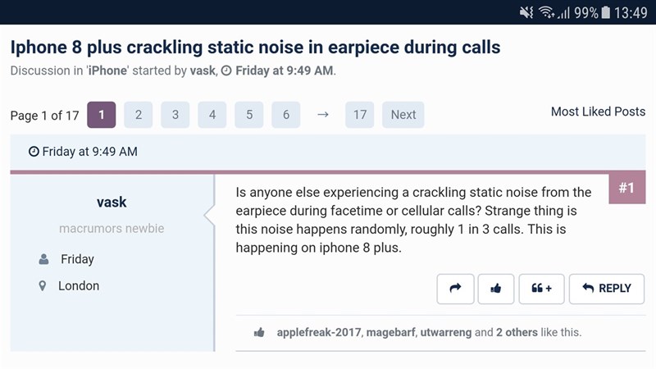This screenshot has height=369, width=656.
Task: Go to page 3 of the thread
Action: [175, 115]
